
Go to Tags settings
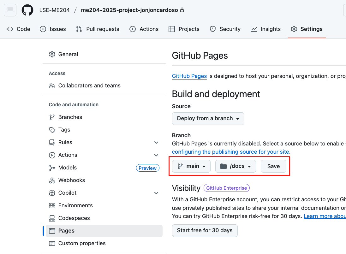click(104, 130)
